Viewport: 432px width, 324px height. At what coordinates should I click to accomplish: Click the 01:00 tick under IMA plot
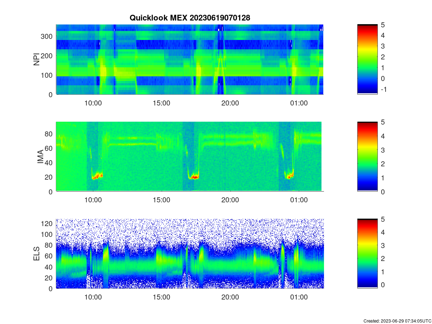point(299,200)
